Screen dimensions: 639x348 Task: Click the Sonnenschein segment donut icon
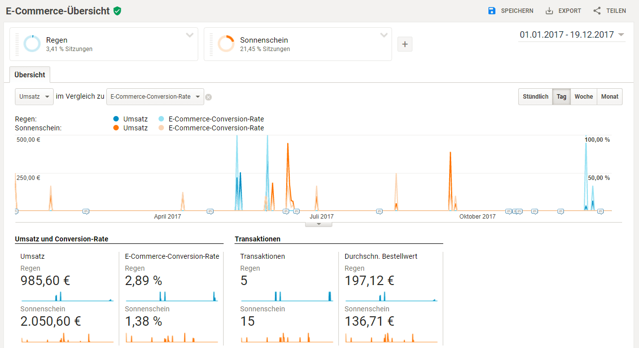[226, 44]
